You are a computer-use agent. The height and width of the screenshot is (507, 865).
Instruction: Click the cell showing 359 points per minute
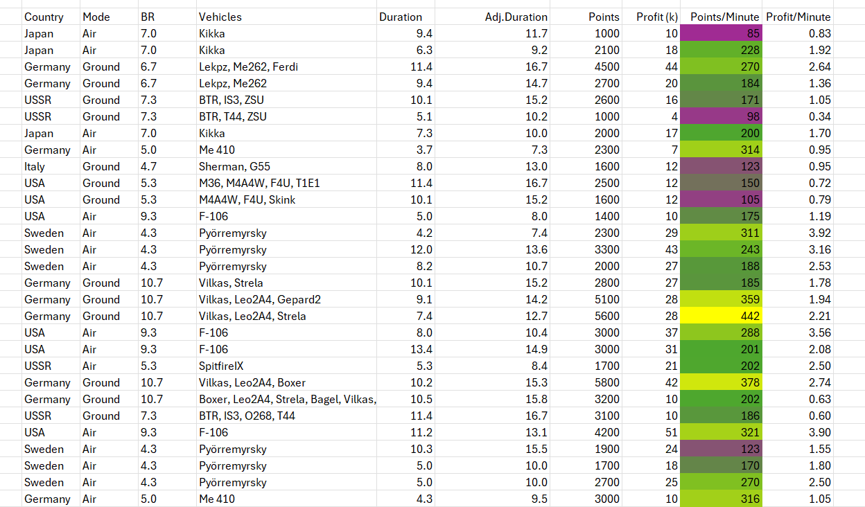[x=721, y=299]
